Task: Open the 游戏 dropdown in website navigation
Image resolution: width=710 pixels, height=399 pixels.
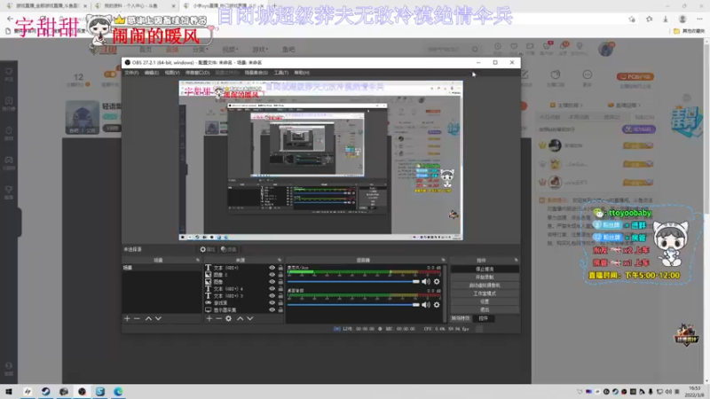Action: (260, 50)
